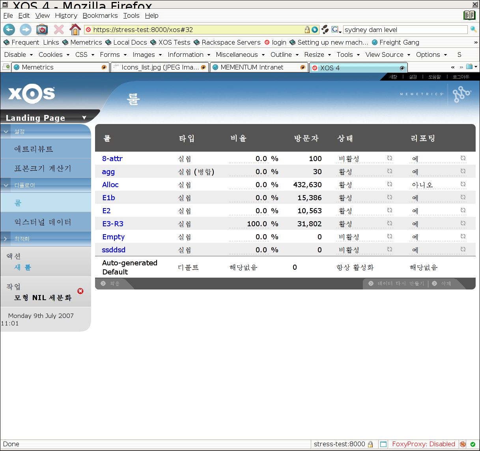This screenshot has height=451, width=480.
Task: Open the E3-R3 rule link
Action: tap(113, 224)
